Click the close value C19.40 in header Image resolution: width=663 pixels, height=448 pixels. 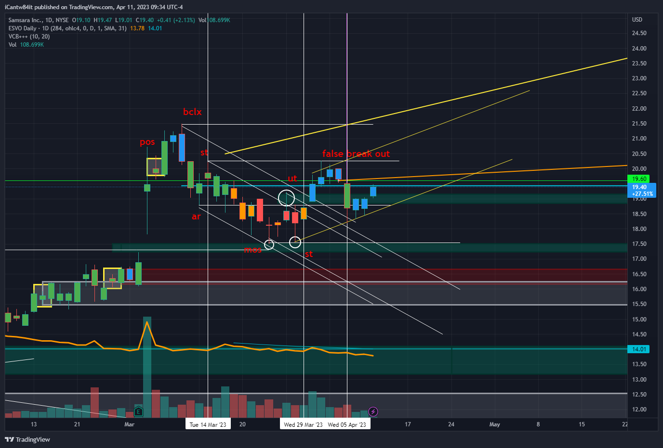pyautogui.click(x=145, y=20)
